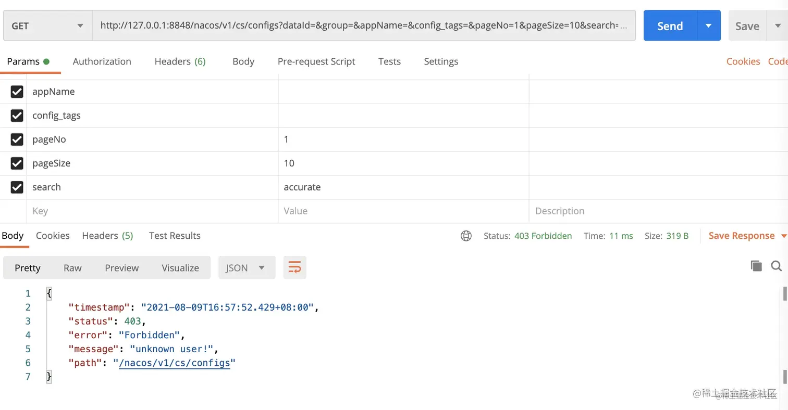
Task: Click the empty Key placeholder field
Action: (x=152, y=211)
